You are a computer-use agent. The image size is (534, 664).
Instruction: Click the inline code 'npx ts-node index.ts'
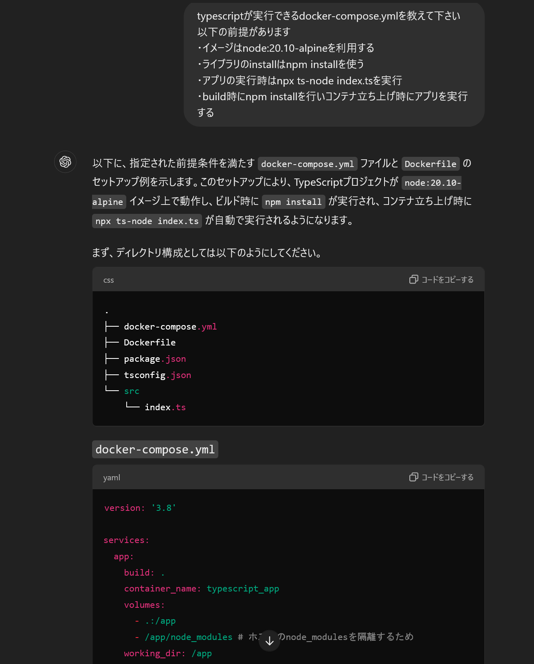pyautogui.click(x=147, y=221)
